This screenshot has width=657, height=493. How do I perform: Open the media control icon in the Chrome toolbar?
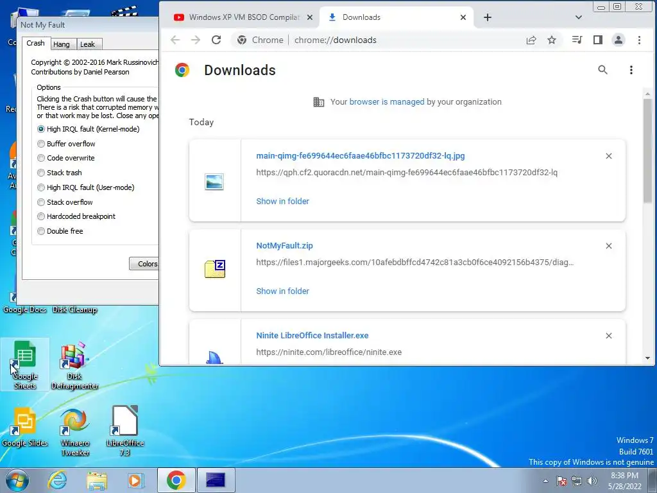pyautogui.click(x=577, y=40)
